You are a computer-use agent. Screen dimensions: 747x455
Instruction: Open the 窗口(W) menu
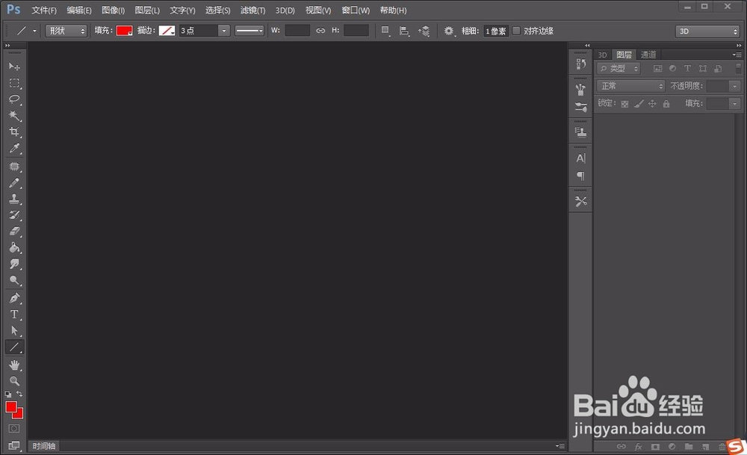click(356, 10)
